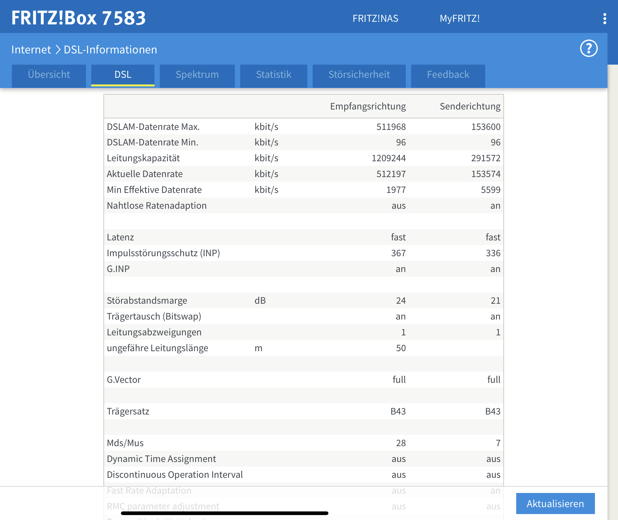This screenshot has width=618, height=520.
Task: Select the Leitungsabzweigungen label
Action: [154, 332]
